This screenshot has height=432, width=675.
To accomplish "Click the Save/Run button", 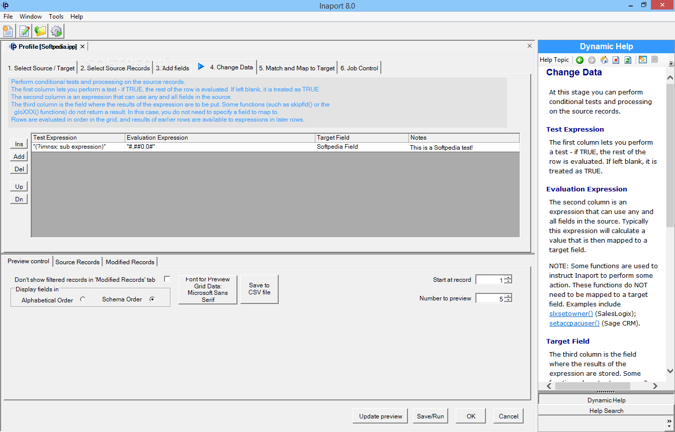I will [x=431, y=416].
